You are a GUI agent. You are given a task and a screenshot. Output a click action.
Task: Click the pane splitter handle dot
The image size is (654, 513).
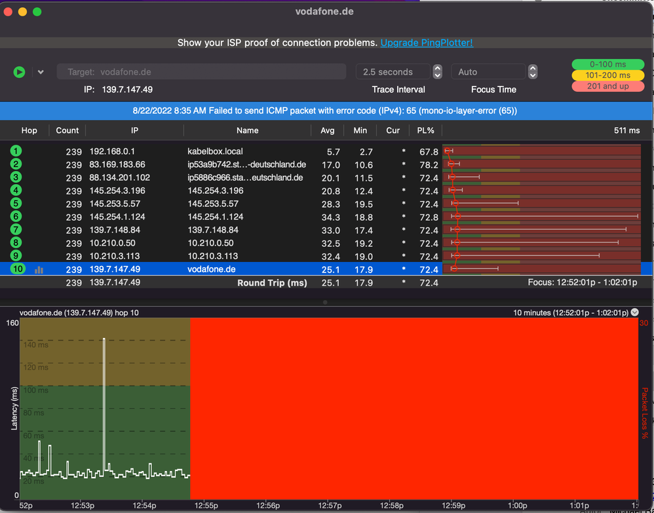coord(325,302)
